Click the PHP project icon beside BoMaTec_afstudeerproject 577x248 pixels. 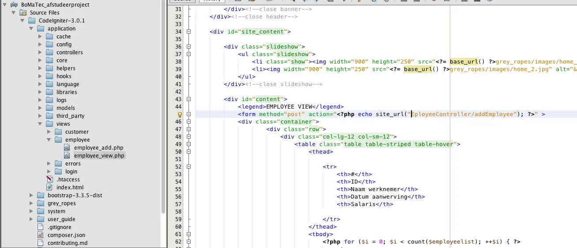(x=14, y=5)
